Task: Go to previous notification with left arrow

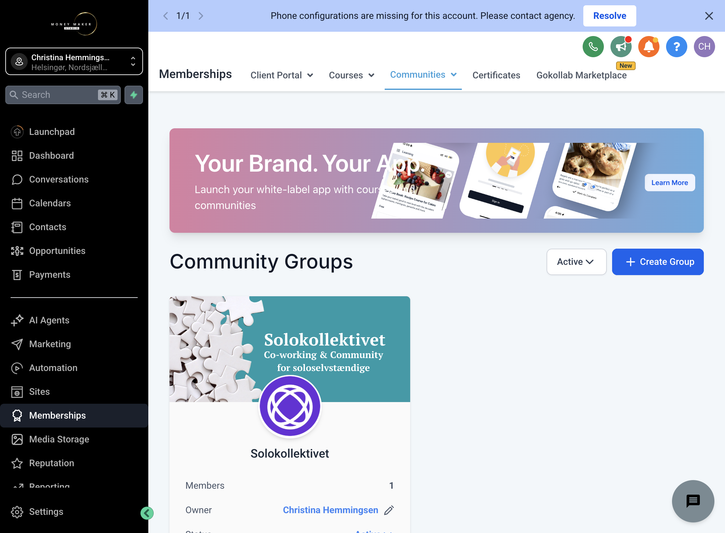Action: point(166,16)
